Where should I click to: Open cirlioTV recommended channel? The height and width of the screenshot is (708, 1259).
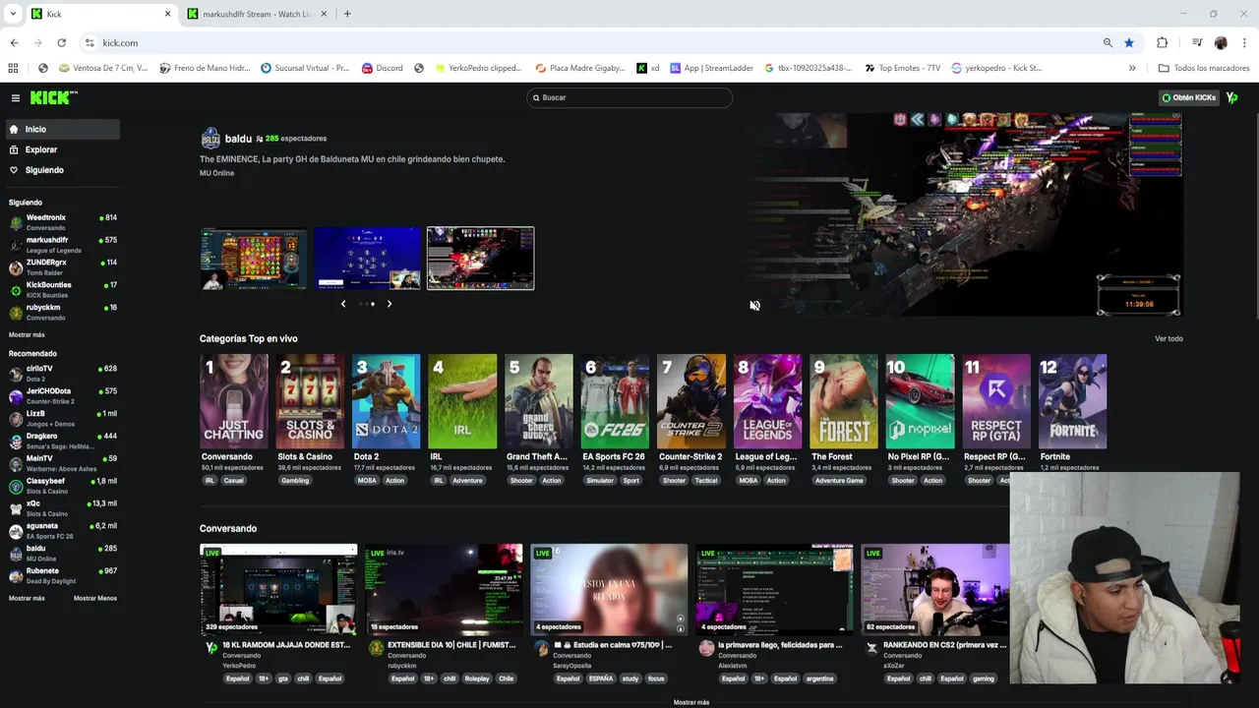point(62,374)
